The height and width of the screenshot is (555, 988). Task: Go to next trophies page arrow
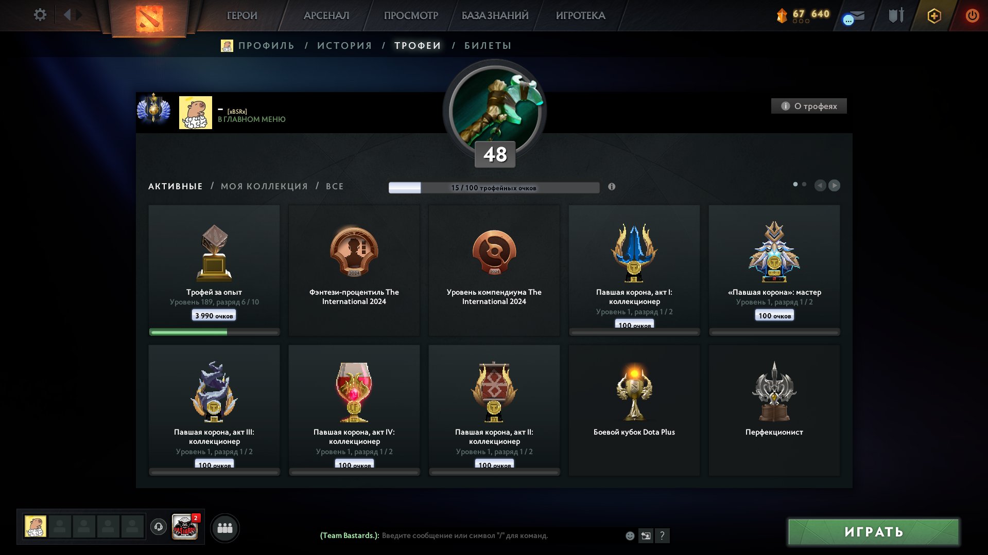[x=834, y=185]
